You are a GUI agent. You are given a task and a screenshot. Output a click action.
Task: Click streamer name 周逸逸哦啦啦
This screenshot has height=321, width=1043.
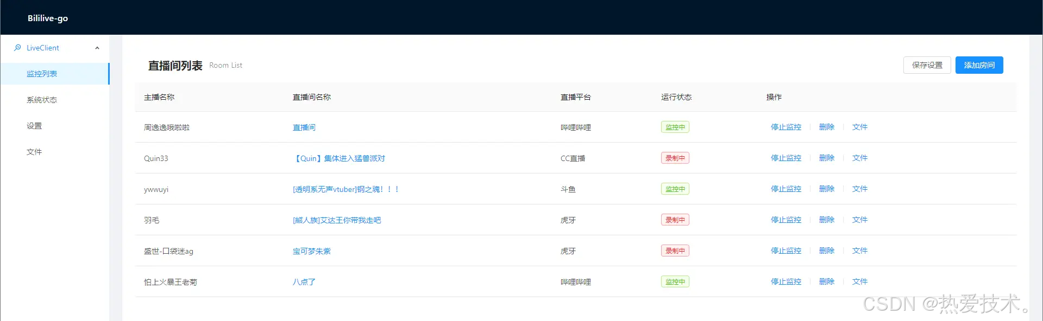pos(167,127)
